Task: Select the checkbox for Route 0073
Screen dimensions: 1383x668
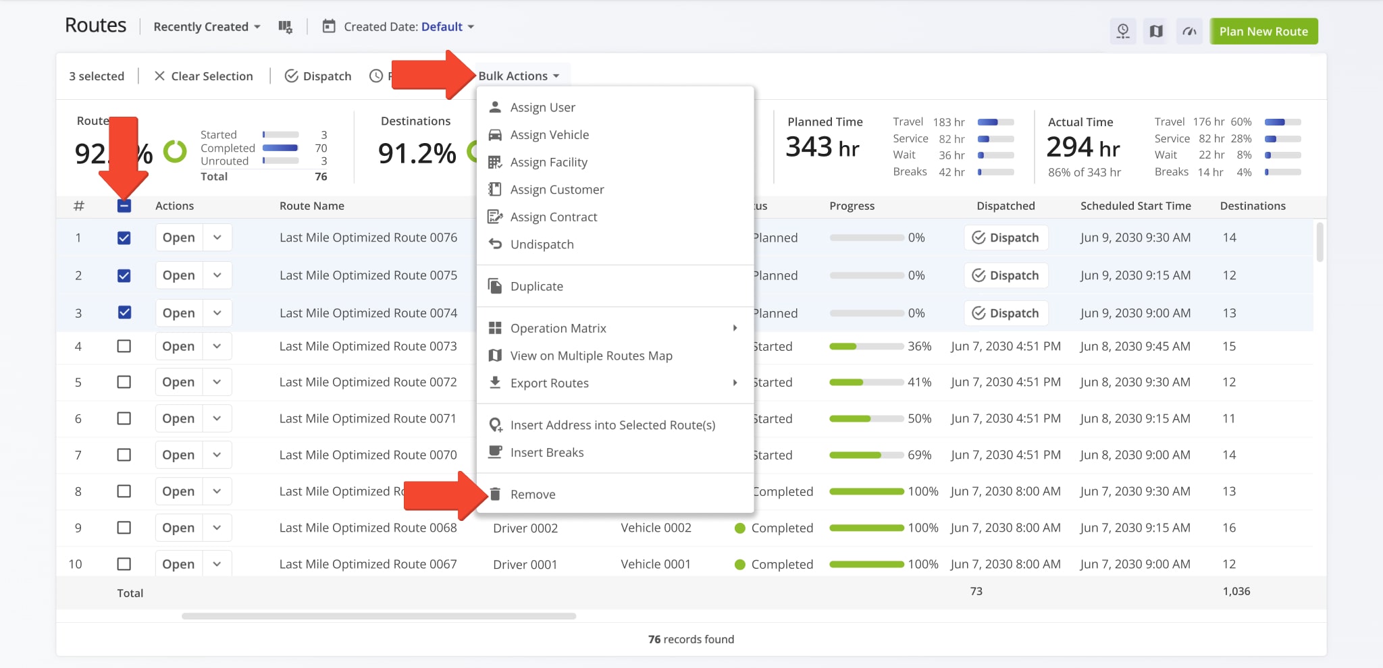Action: 124,346
